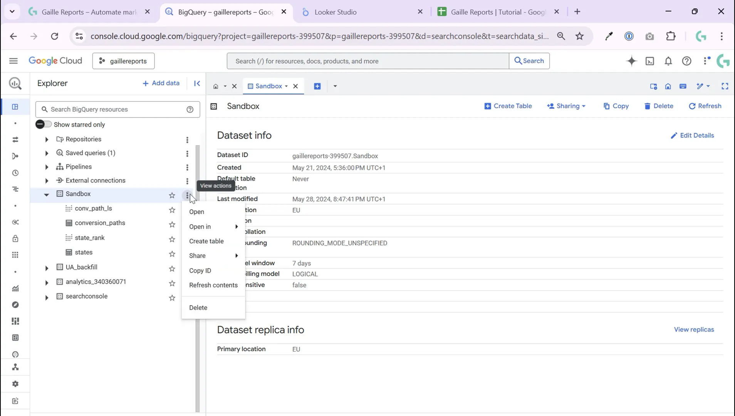View actions for External connections

point(187,181)
